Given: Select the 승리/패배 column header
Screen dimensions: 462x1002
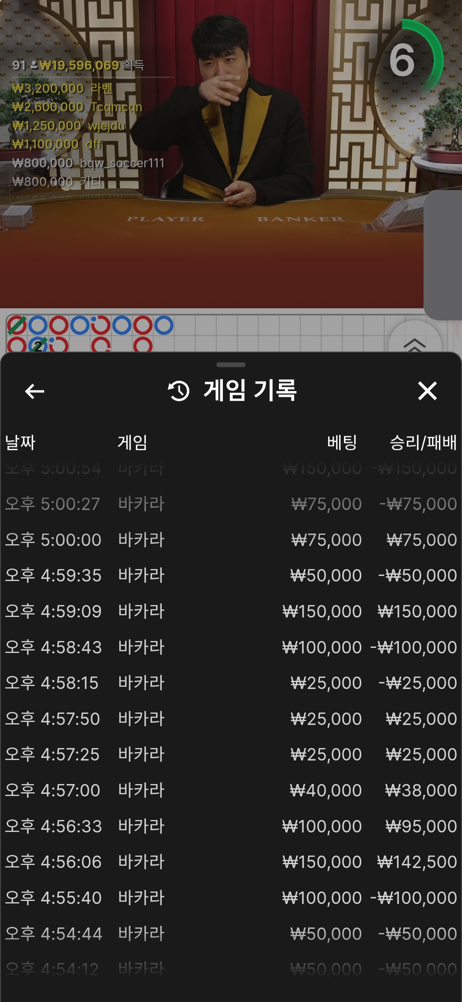Looking at the screenshot, I should click(x=423, y=442).
